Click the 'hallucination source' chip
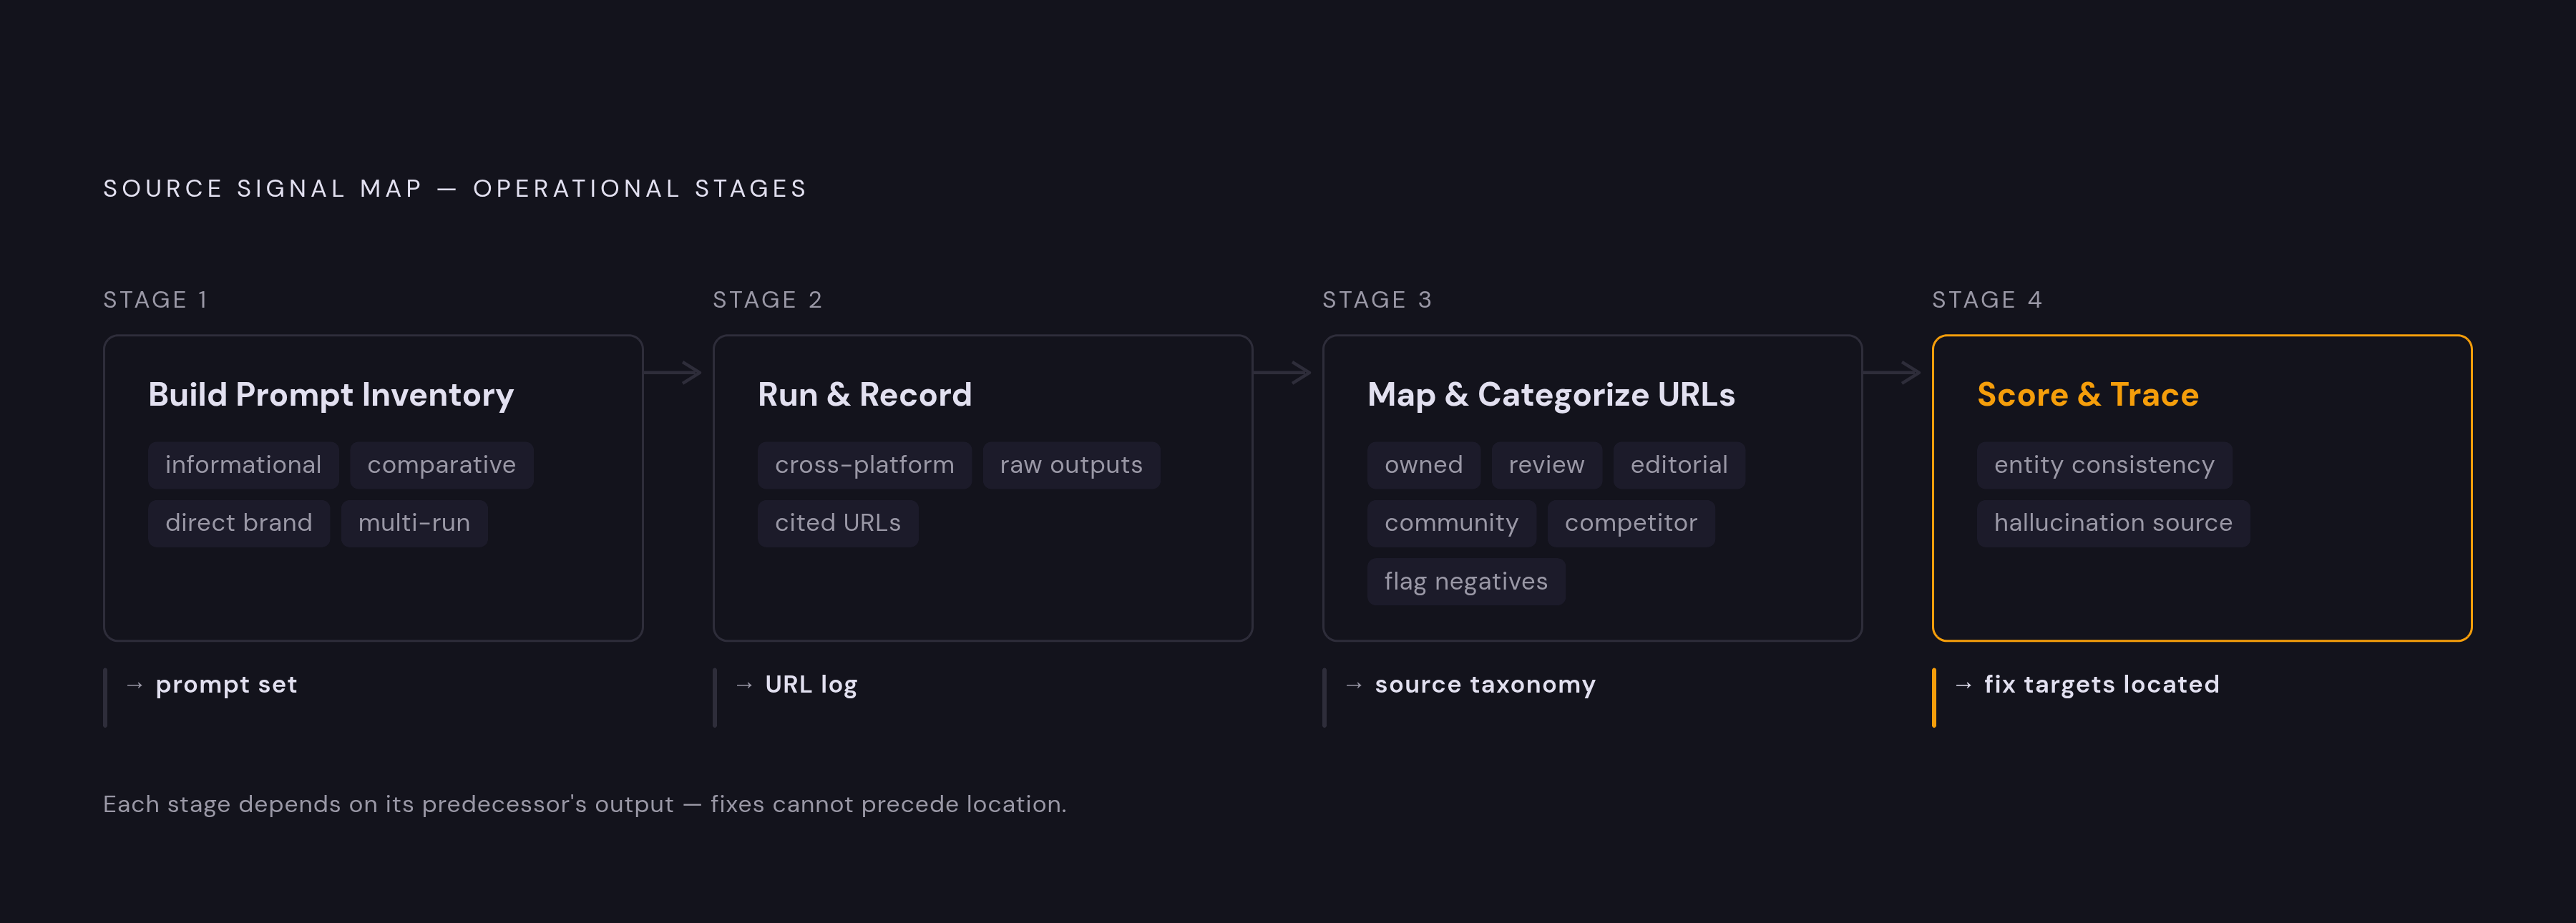The image size is (2576, 923). [x=2113, y=523]
